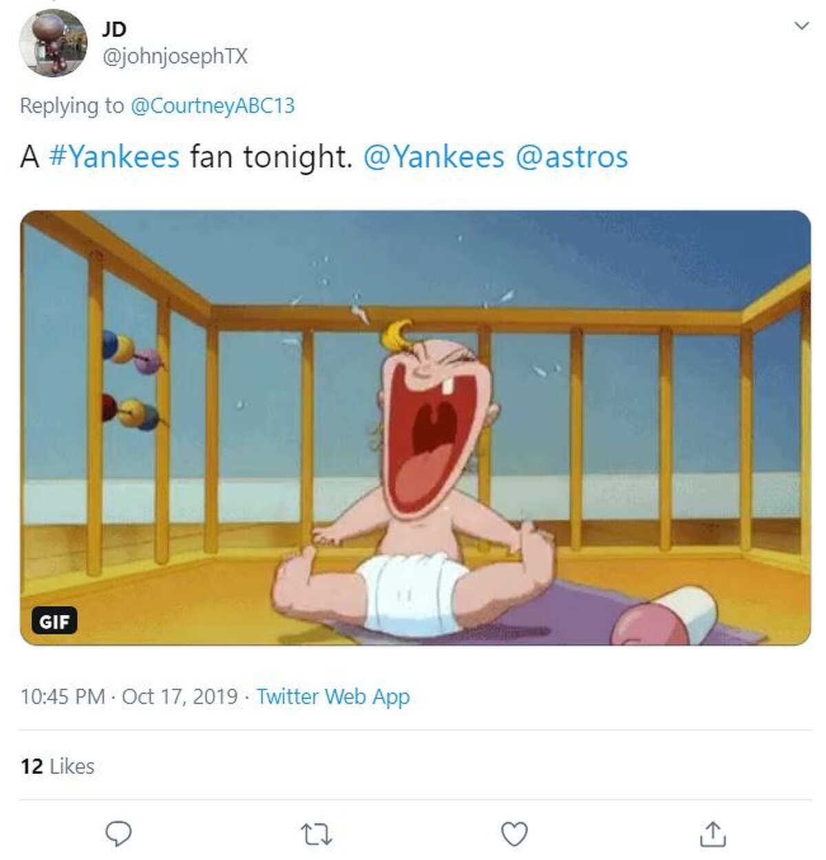The width and height of the screenshot is (826, 860).
Task: Play the crying baby GIF
Action: (413, 427)
